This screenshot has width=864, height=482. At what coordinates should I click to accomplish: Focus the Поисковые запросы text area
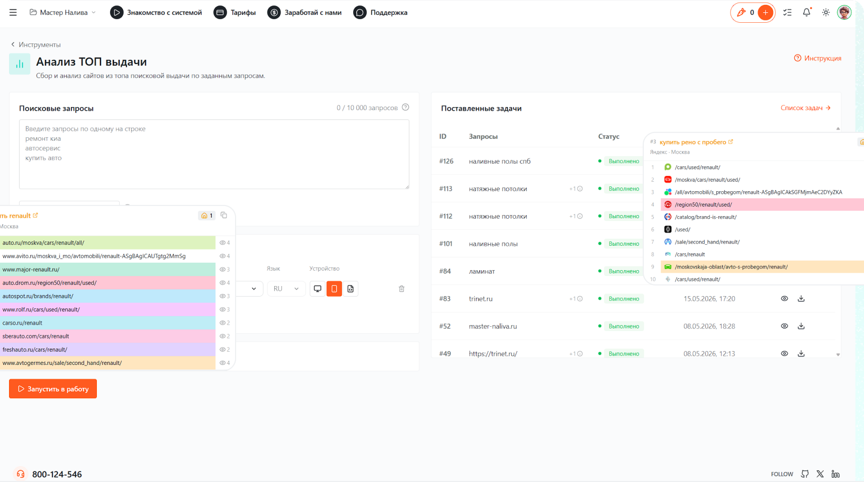pos(214,154)
